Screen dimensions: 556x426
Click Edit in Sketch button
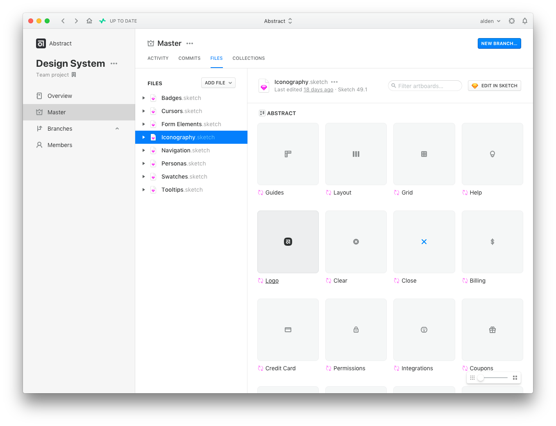click(495, 86)
